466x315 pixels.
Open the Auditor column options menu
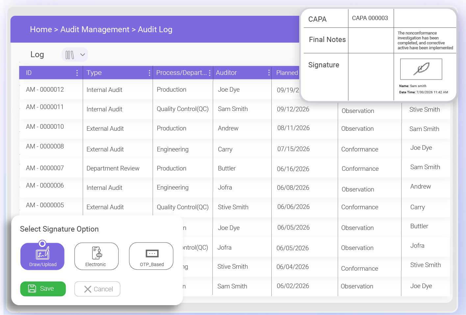pos(269,73)
